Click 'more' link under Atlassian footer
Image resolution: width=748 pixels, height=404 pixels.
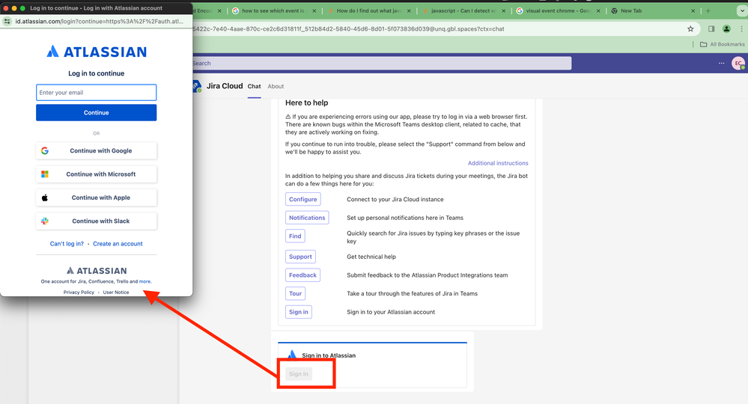point(145,281)
